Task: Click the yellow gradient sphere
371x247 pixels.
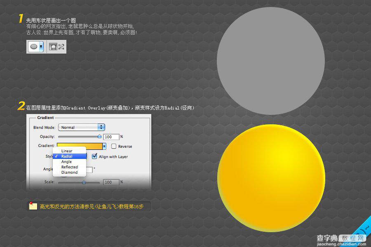Action: [x=271, y=178]
